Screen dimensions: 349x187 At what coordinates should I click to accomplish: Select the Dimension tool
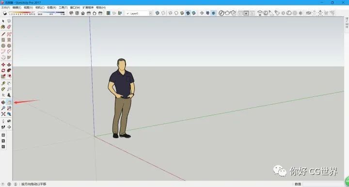[x=9, y=83]
